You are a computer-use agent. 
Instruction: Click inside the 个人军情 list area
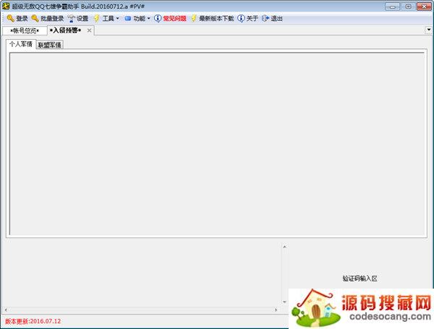pyautogui.click(x=217, y=144)
